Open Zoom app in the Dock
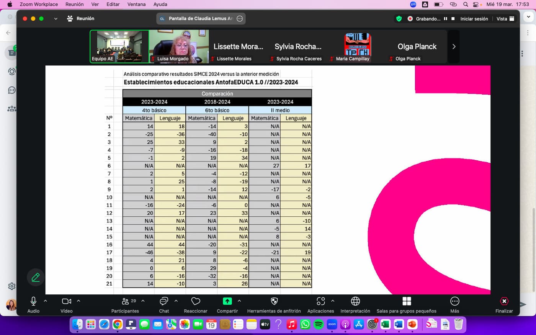 click(x=332, y=324)
